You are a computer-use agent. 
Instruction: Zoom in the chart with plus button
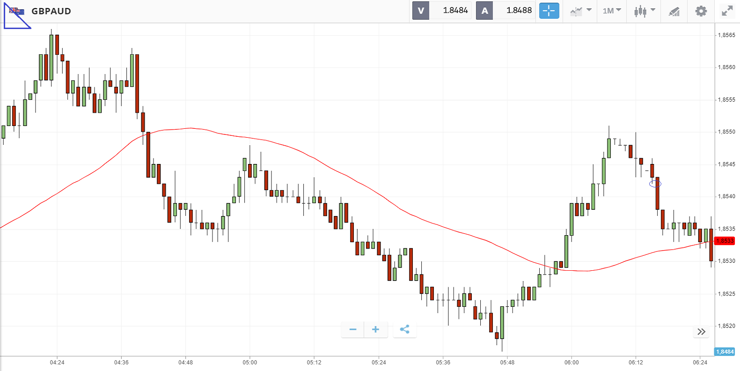tap(375, 329)
